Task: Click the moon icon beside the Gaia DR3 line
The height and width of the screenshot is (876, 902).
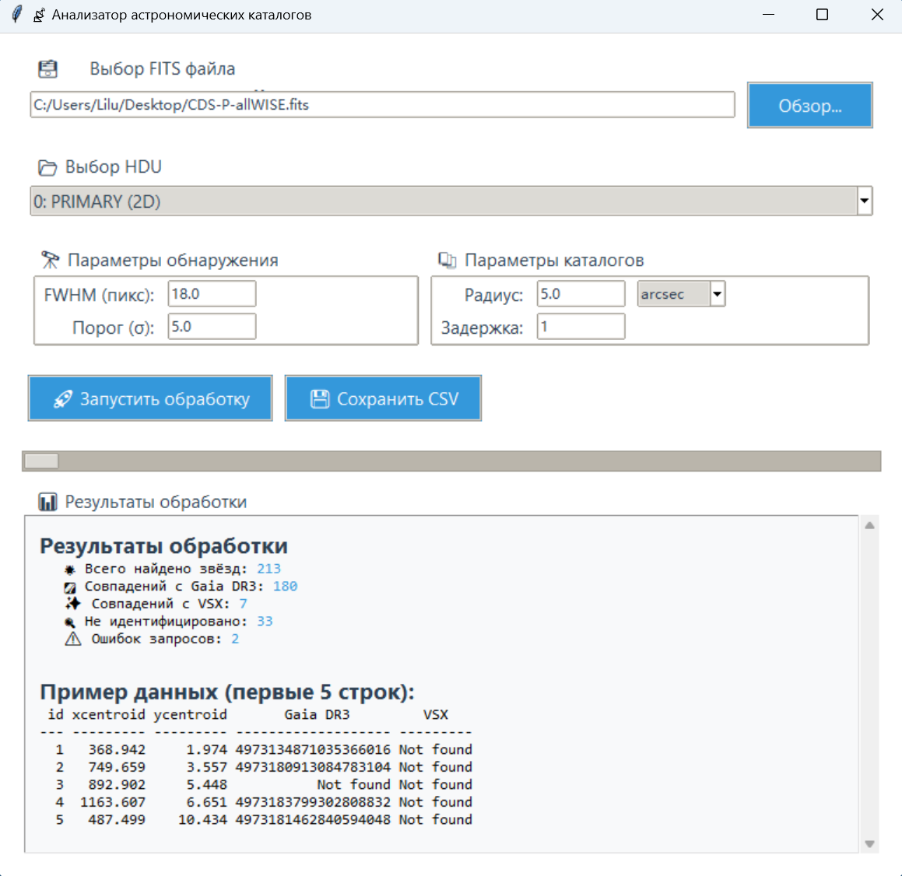Action: (x=68, y=586)
